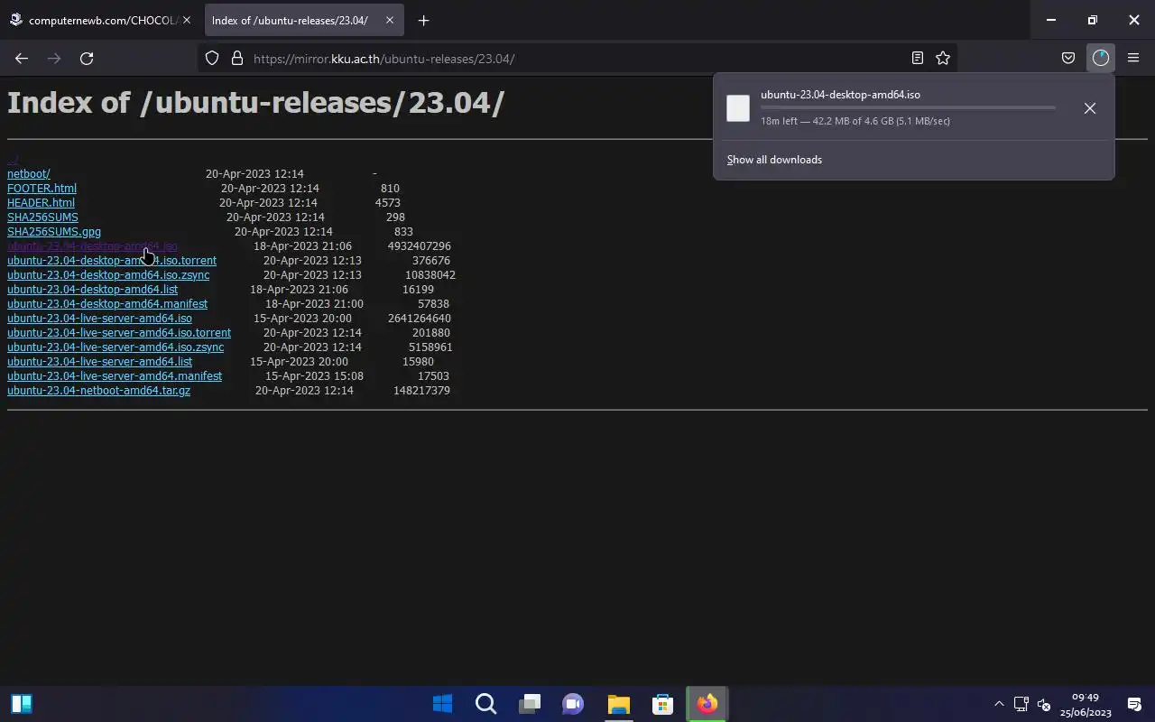This screenshot has height=722, width=1155.
Task: Close the computernewb.com tab
Action: click(187, 20)
